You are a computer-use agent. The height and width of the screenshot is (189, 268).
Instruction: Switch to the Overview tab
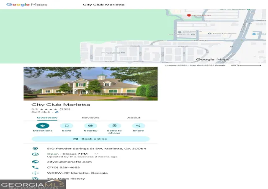tap(47, 118)
